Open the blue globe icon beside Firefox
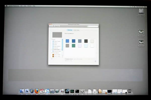Viewport: 151px width, 100px height. pyautogui.click(x=32, y=91)
